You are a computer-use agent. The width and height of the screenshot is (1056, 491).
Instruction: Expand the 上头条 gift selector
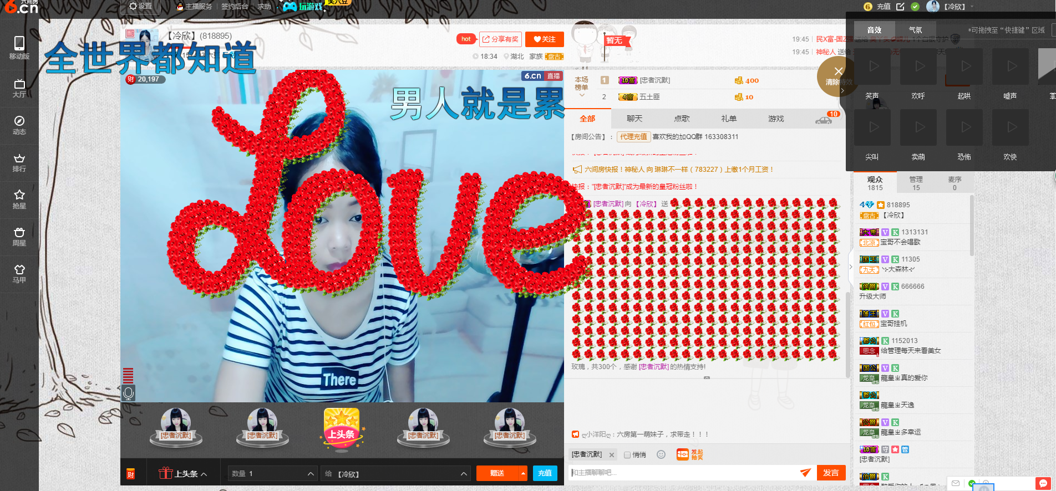pos(183,473)
